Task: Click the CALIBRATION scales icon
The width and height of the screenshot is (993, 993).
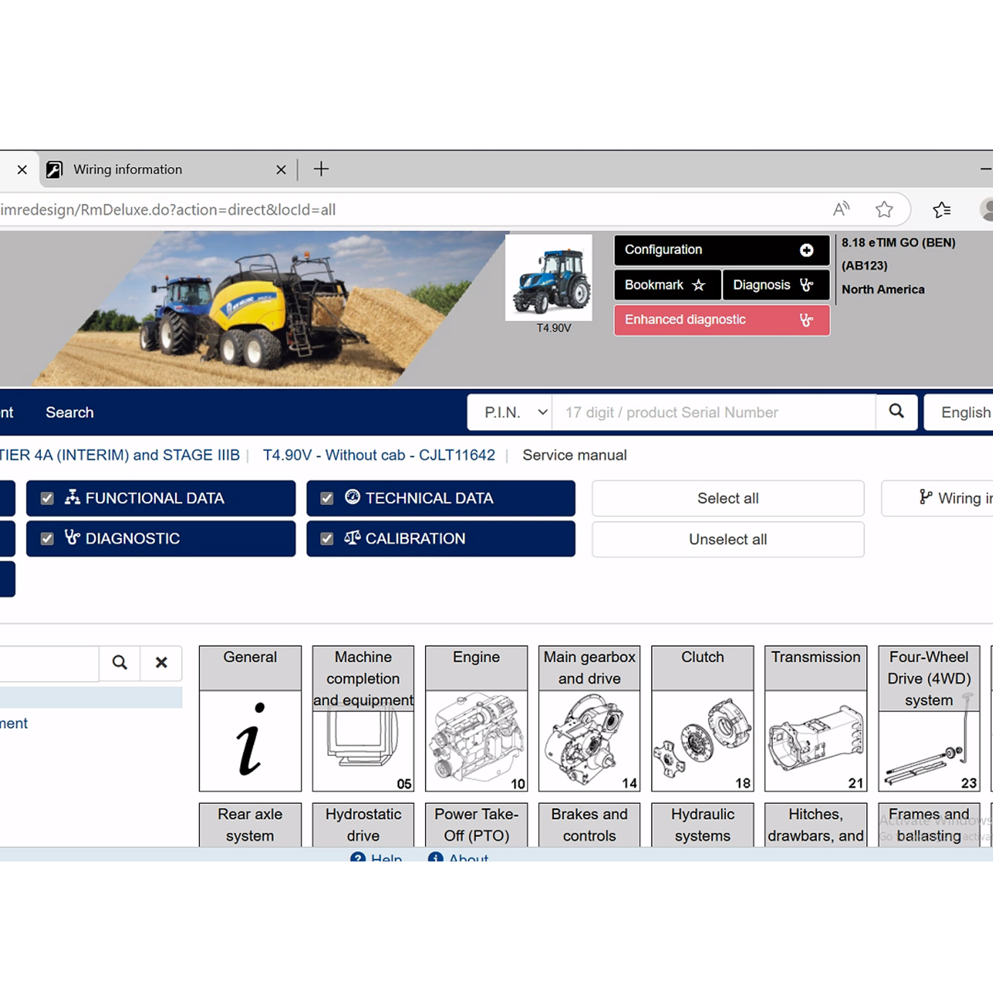Action: pos(353,537)
